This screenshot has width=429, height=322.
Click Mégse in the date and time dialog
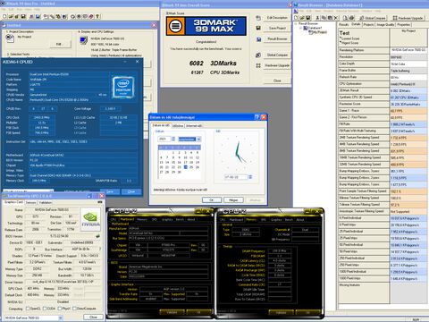click(x=233, y=199)
